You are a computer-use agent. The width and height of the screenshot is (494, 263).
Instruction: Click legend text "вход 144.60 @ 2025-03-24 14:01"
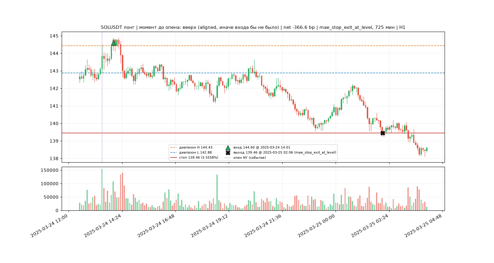pos(262,147)
